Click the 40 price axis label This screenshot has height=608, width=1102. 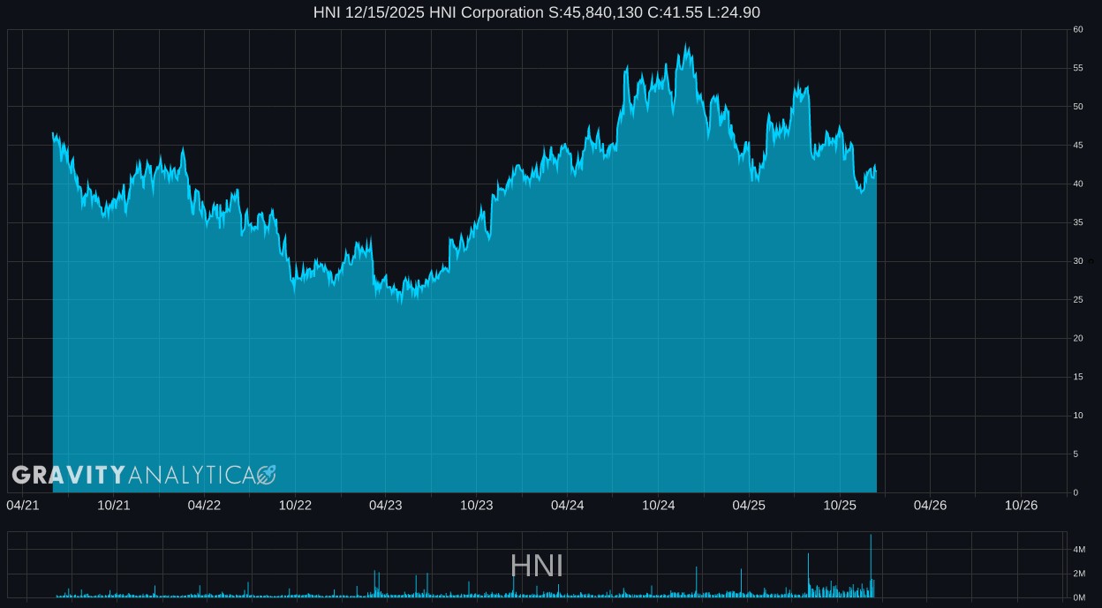[x=1078, y=184]
